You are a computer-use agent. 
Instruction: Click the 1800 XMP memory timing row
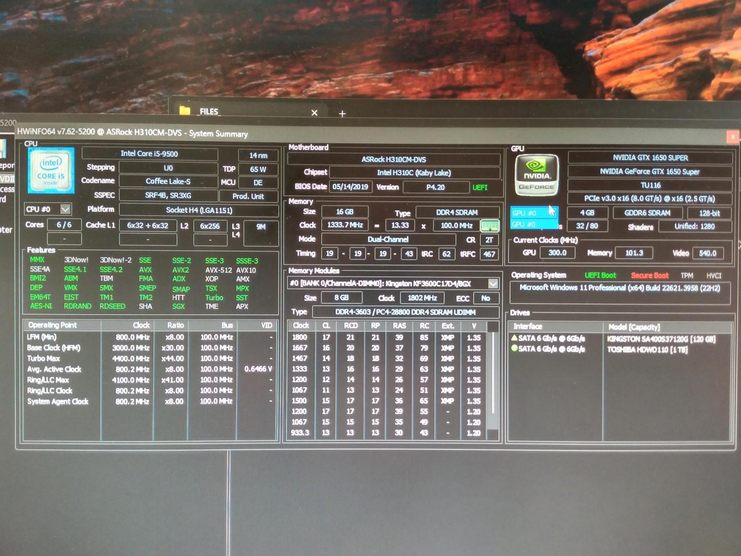click(388, 337)
